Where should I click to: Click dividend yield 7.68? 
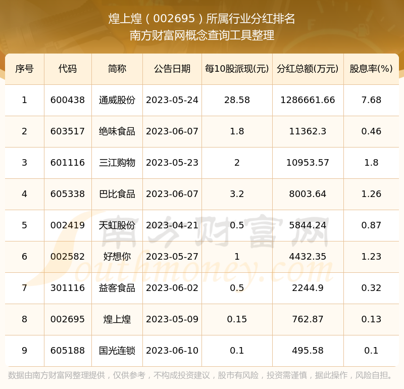[371, 100]
